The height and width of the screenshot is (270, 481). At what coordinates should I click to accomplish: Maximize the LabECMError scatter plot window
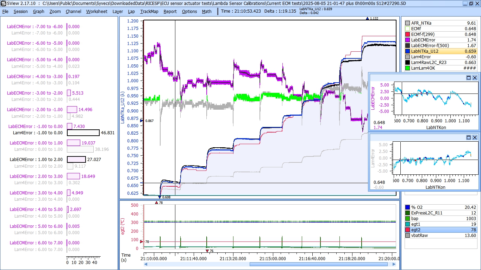point(469,78)
